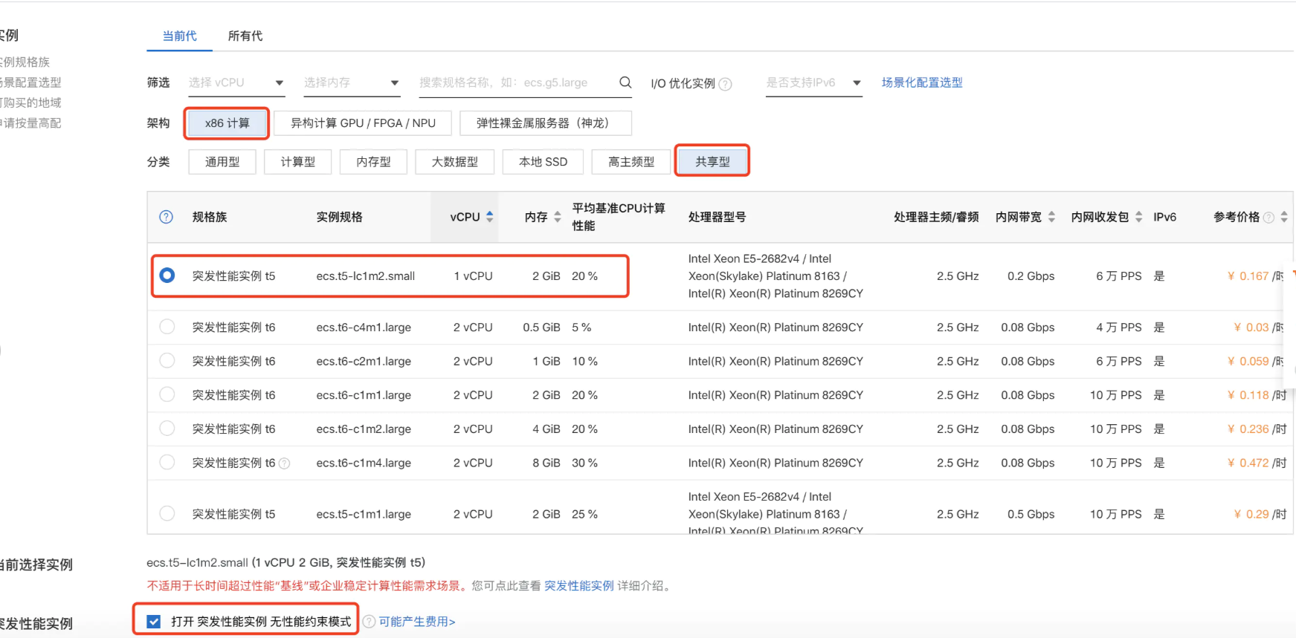
Task: Select the ecs.t5-lc1m2.small radio button
Action: (x=167, y=276)
